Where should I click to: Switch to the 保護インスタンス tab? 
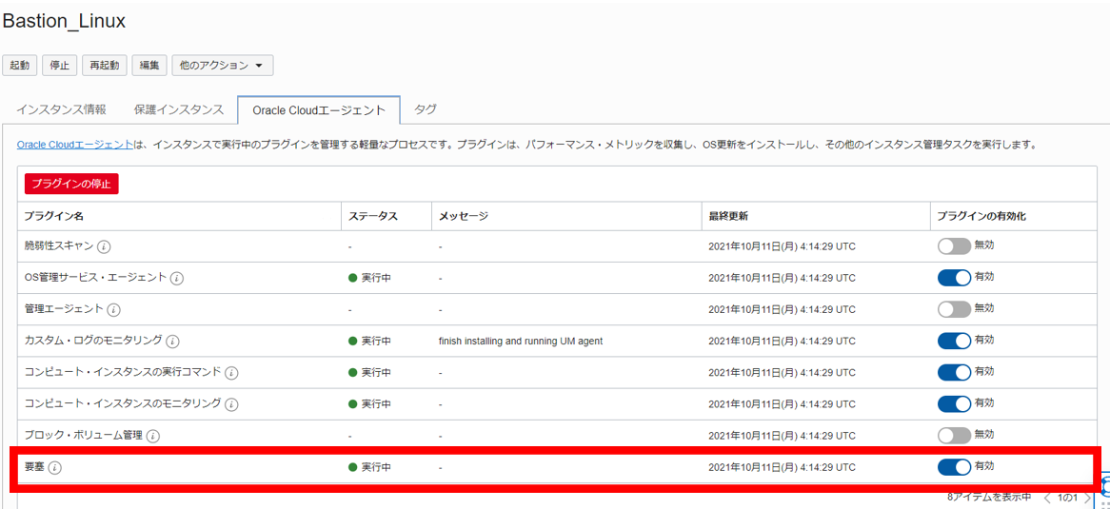click(178, 109)
